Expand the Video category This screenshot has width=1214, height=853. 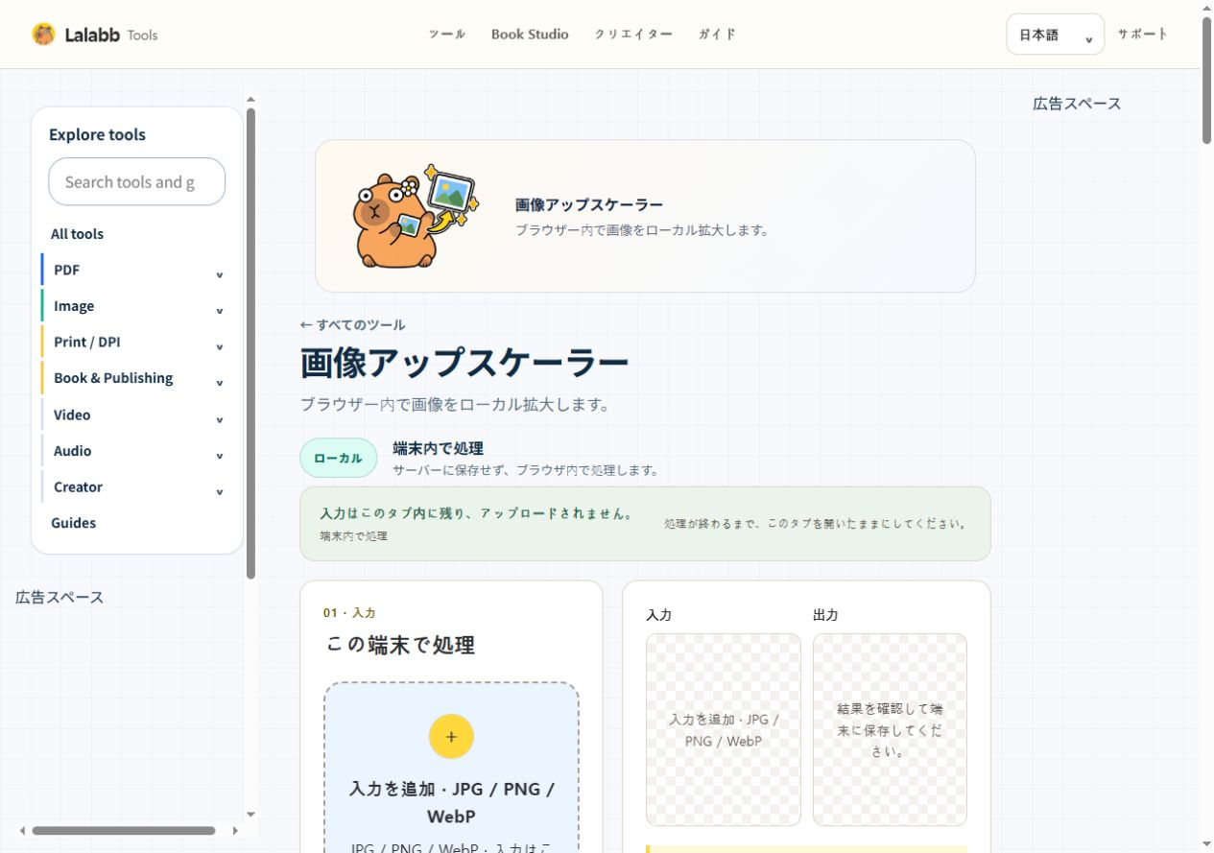137,415
